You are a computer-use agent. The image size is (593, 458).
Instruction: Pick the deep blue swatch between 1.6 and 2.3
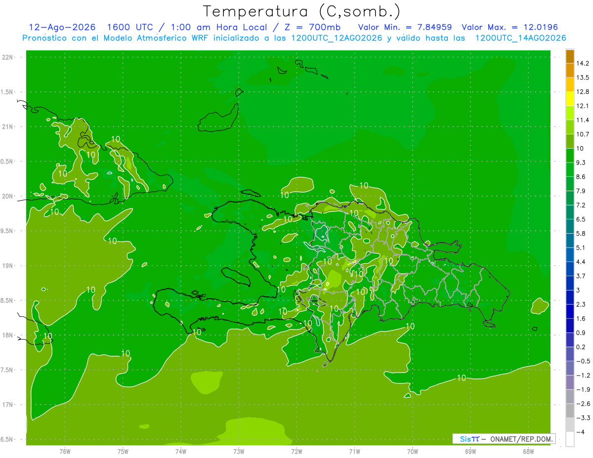(570, 312)
